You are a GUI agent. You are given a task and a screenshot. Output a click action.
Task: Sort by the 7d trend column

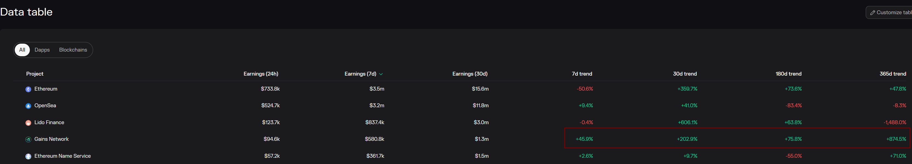click(x=582, y=74)
